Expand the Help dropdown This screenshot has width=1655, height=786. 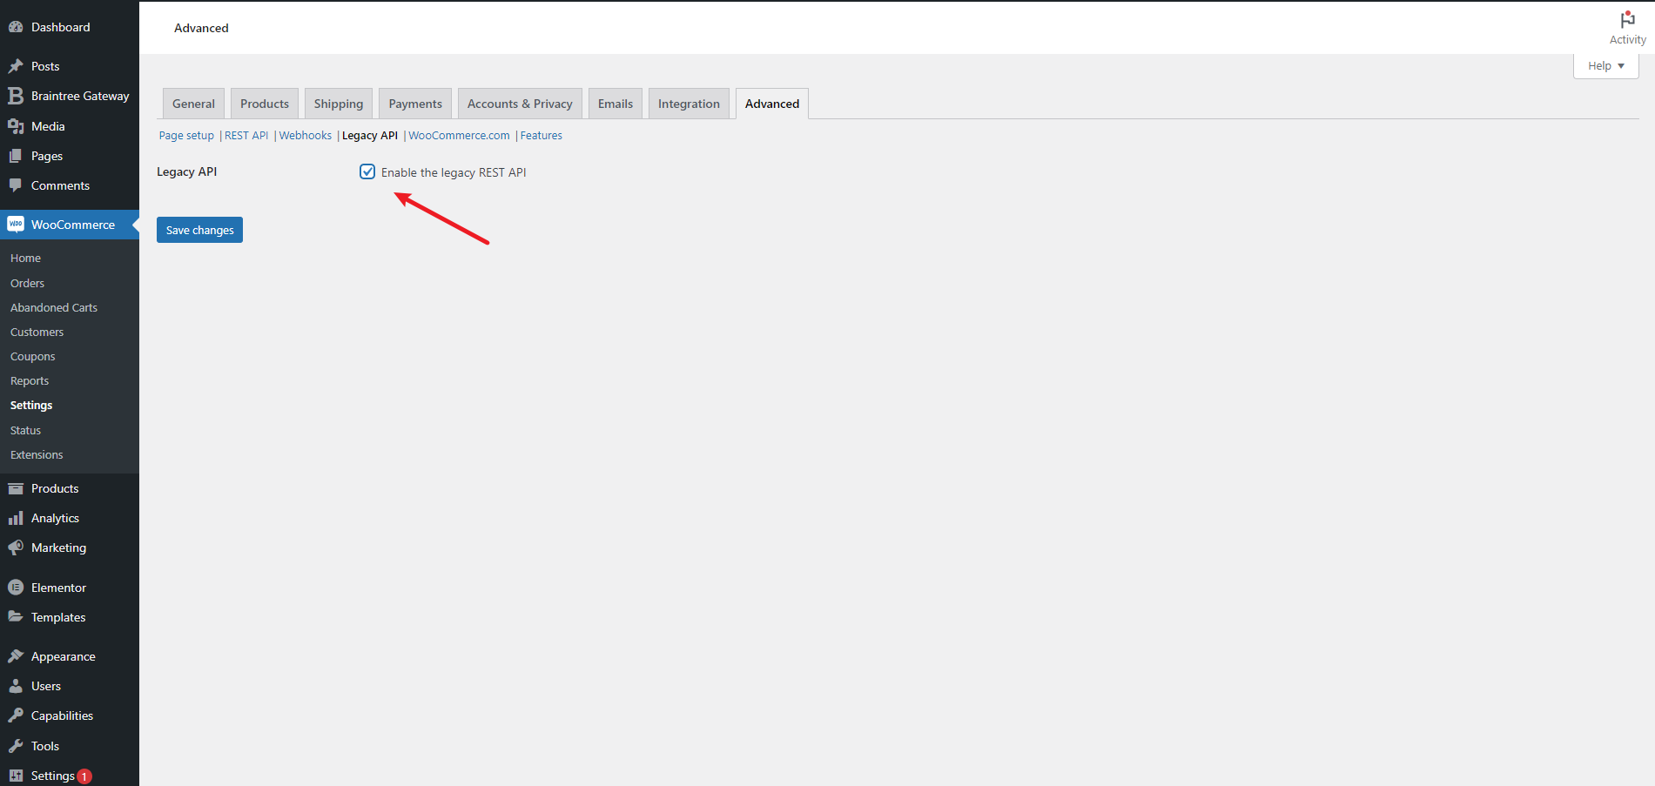tap(1605, 66)
